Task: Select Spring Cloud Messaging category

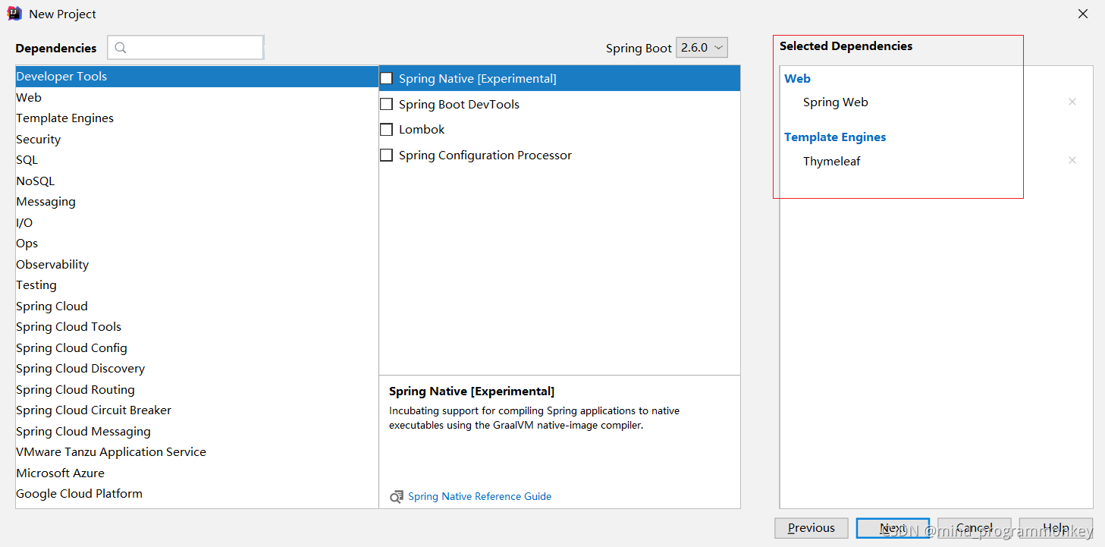Action: (x=197, y=432)
